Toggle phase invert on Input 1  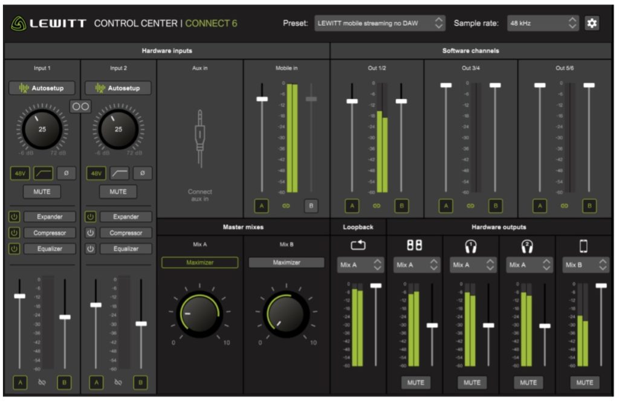pos(66,173)
